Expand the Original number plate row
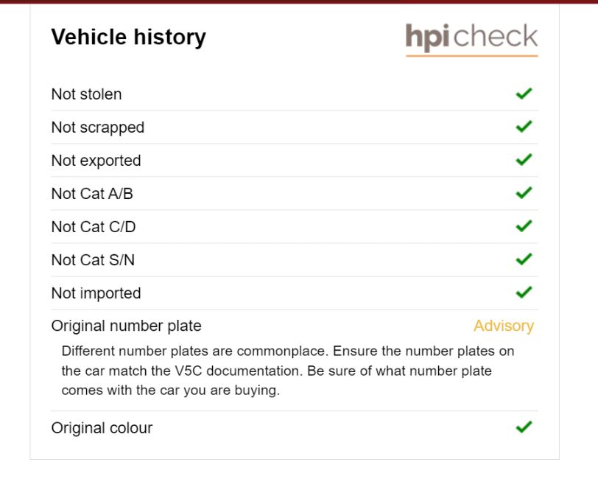The image size is (598, 479). pyautogui.click(x=126, y=326)
